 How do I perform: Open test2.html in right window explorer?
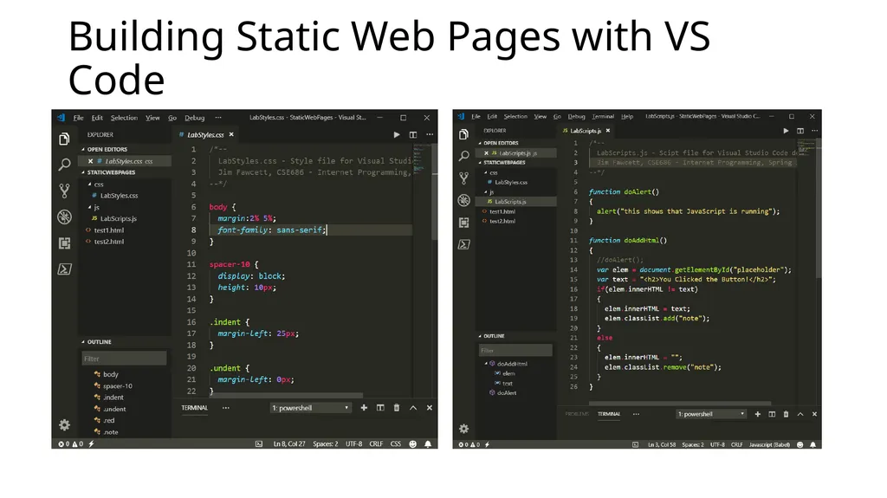pos(502,221)
